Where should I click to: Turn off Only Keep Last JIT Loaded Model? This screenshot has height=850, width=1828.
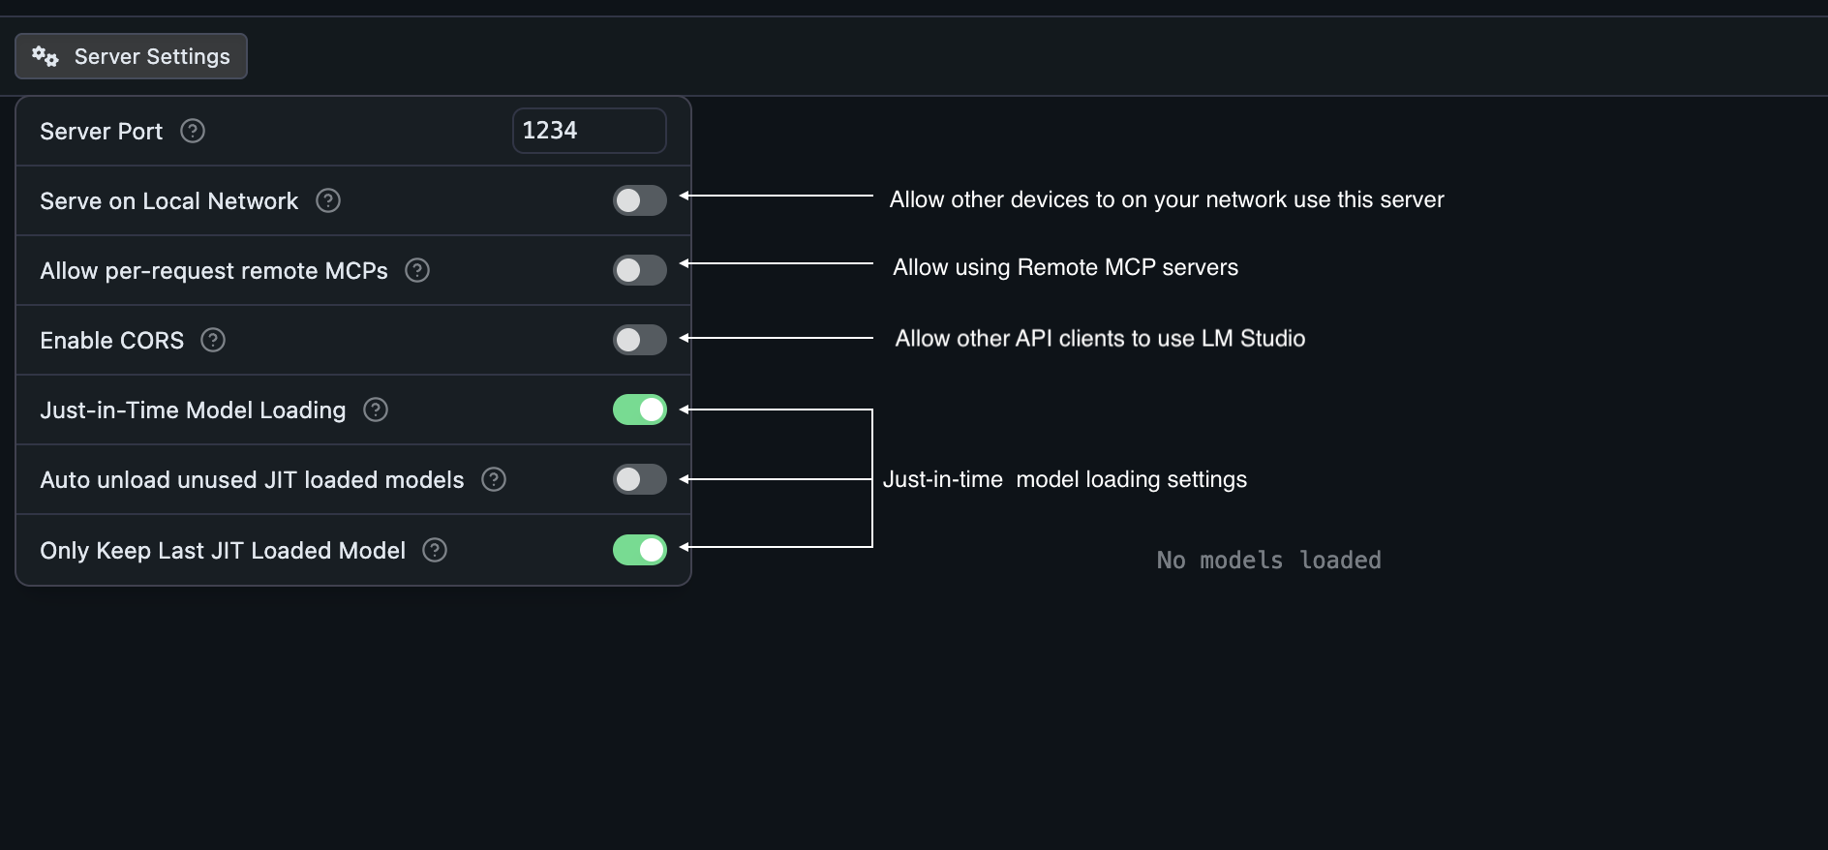coord(639,550)
